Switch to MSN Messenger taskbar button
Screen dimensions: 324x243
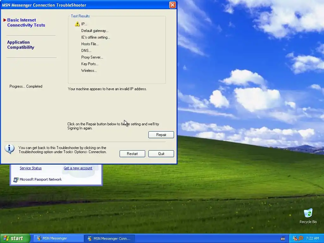[59, 238]
